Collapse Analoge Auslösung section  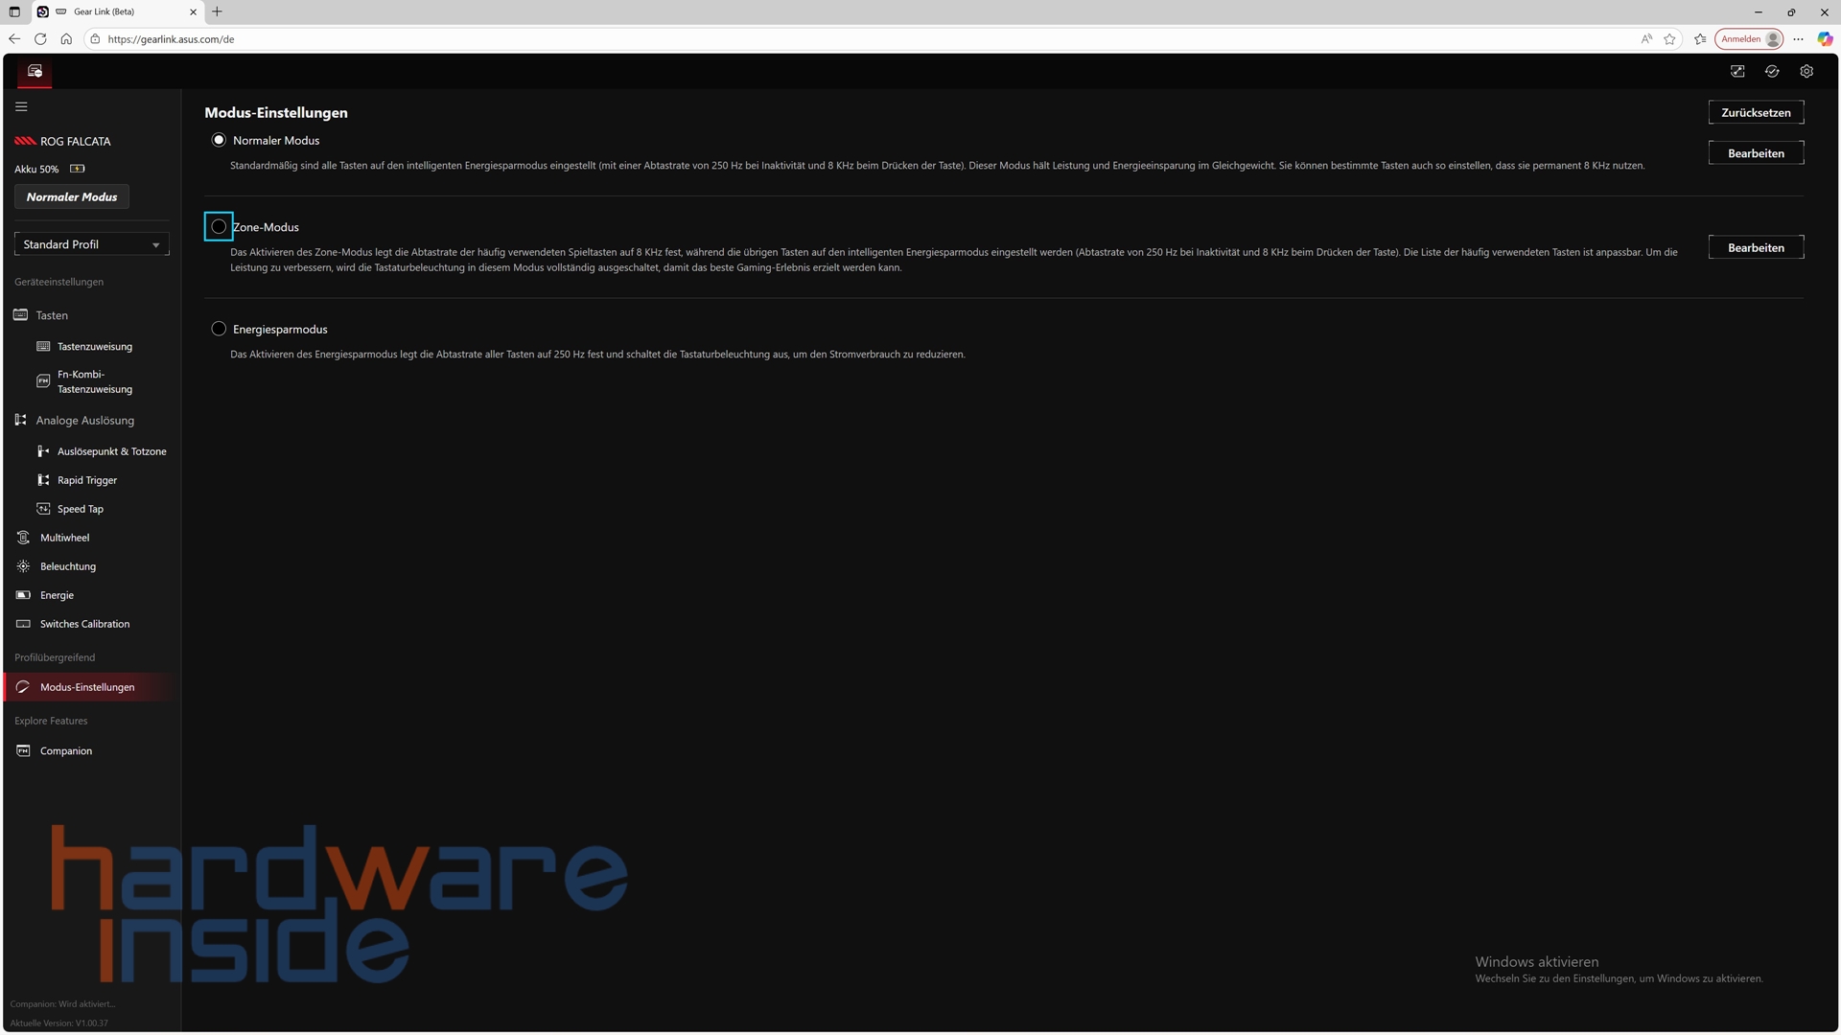coord(84,421)
